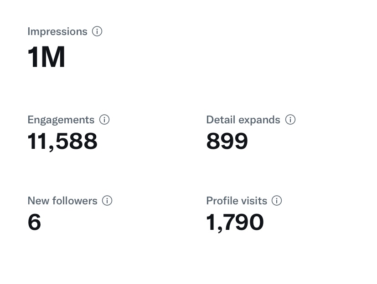Screen dimensions: 377x284
Task: Show info for New followers metric
Action: (107, 200)
